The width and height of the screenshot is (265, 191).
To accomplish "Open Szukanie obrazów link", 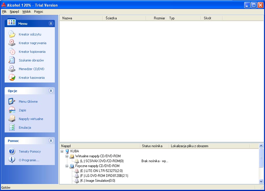I will click(x=31, y=60).
